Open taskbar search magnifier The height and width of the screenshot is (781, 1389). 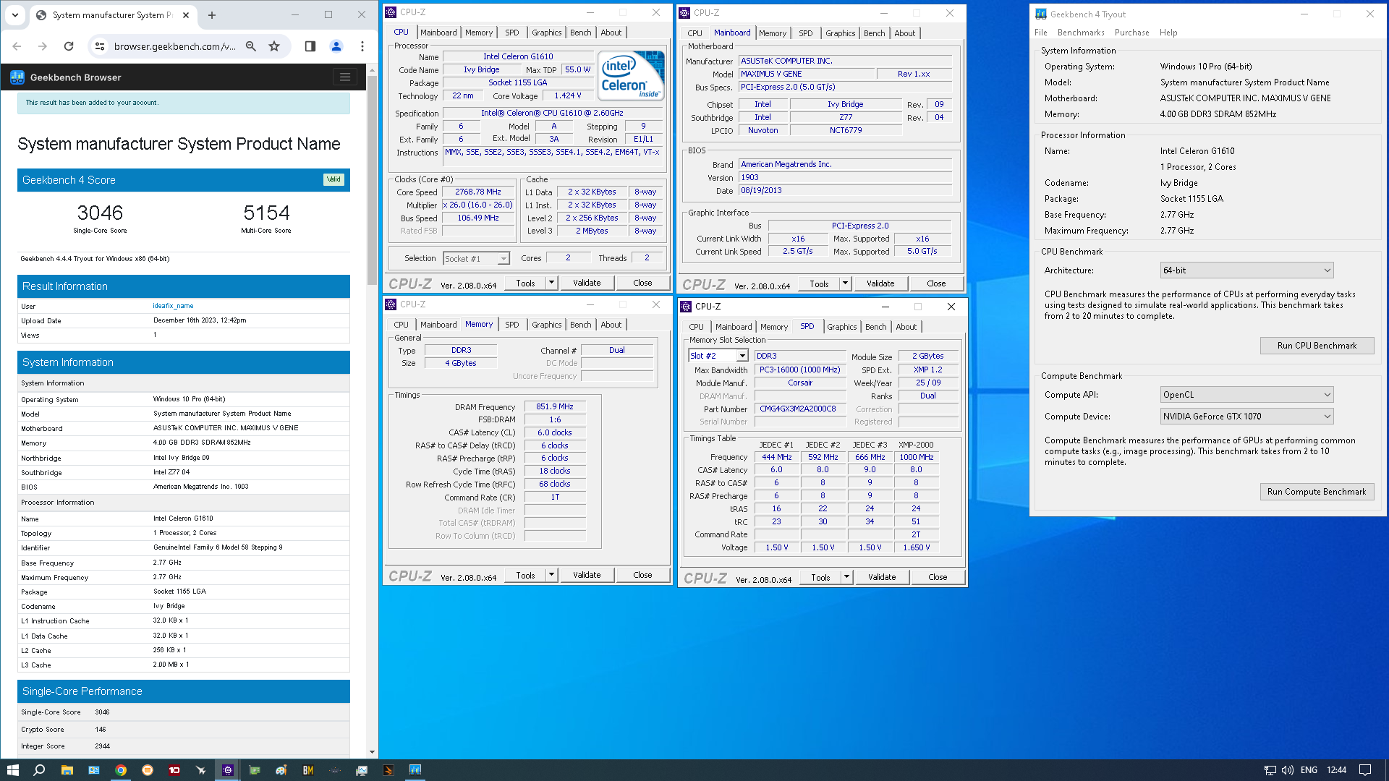pos(39,770)
